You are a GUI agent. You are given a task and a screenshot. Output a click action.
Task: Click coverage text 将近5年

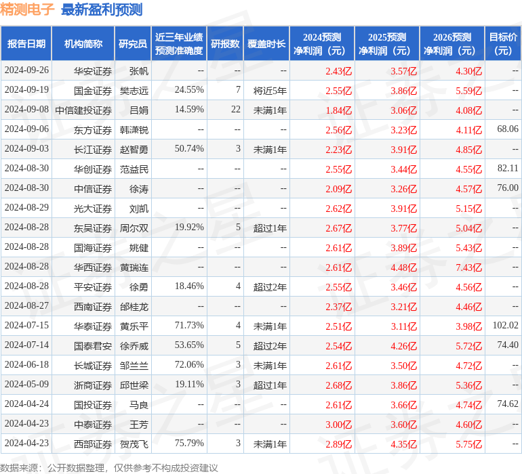click(270, 91)
